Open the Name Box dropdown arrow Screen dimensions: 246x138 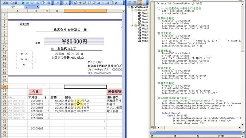click(26, 7)
